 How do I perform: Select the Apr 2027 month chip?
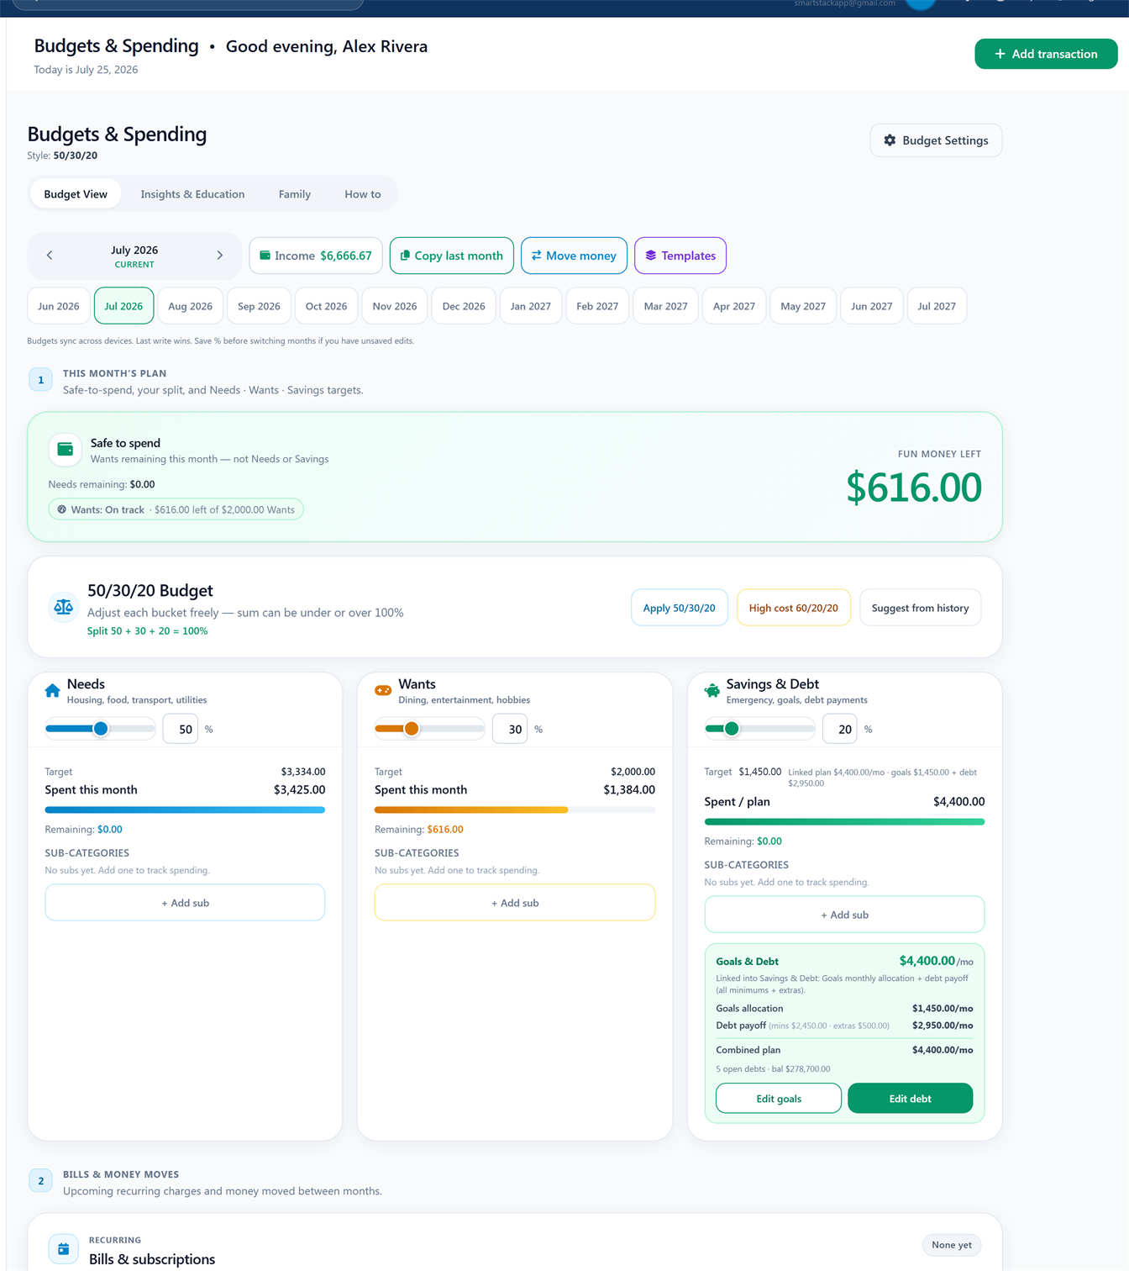tap(734, 306)
